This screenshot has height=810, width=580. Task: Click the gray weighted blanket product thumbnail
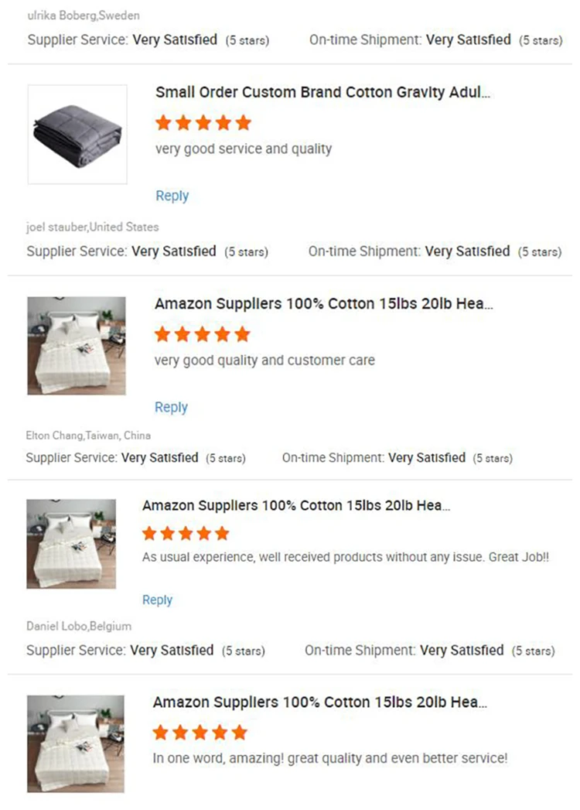tap(77, 135)
